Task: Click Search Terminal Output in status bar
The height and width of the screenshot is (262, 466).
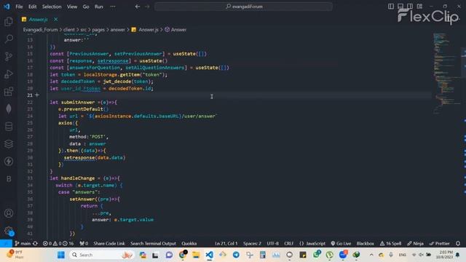Action: point(153,243)
